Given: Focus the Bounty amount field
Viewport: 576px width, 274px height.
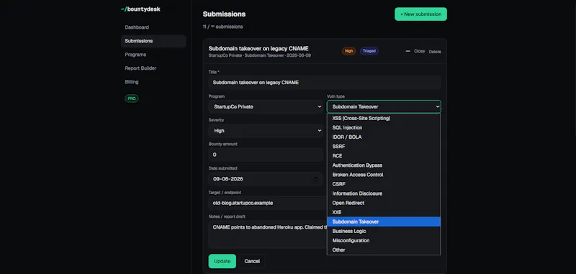Looking at the screenshot, I should pos(266,155).
